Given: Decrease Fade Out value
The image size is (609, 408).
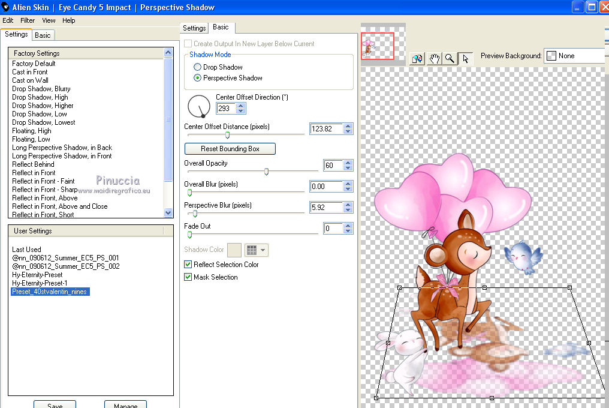Looking at the screenshot, I should pos(348,231).
